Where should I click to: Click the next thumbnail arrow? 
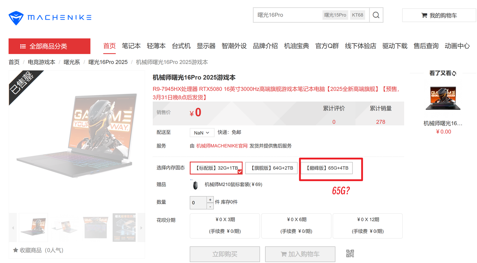(x=141, y=228)
